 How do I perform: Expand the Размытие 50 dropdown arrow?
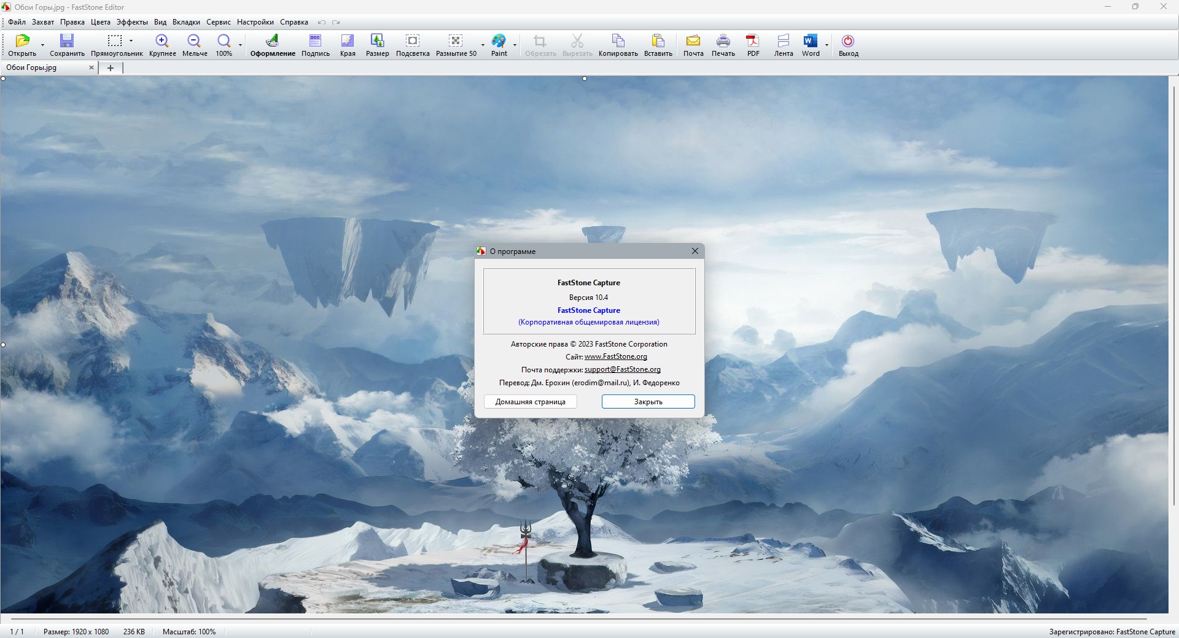[483, 45]
